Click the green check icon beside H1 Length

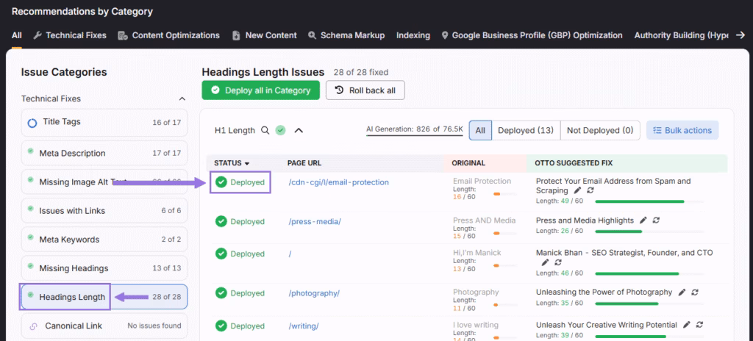(x=280, y=130)
